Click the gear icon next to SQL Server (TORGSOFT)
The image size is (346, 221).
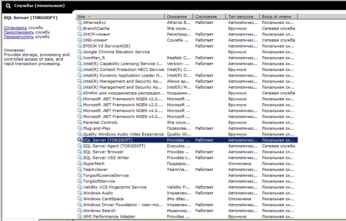point(79,140)
